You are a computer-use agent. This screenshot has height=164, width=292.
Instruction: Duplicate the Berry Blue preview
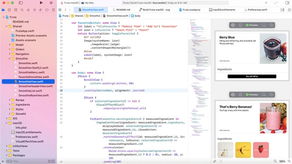pos(271,25)
